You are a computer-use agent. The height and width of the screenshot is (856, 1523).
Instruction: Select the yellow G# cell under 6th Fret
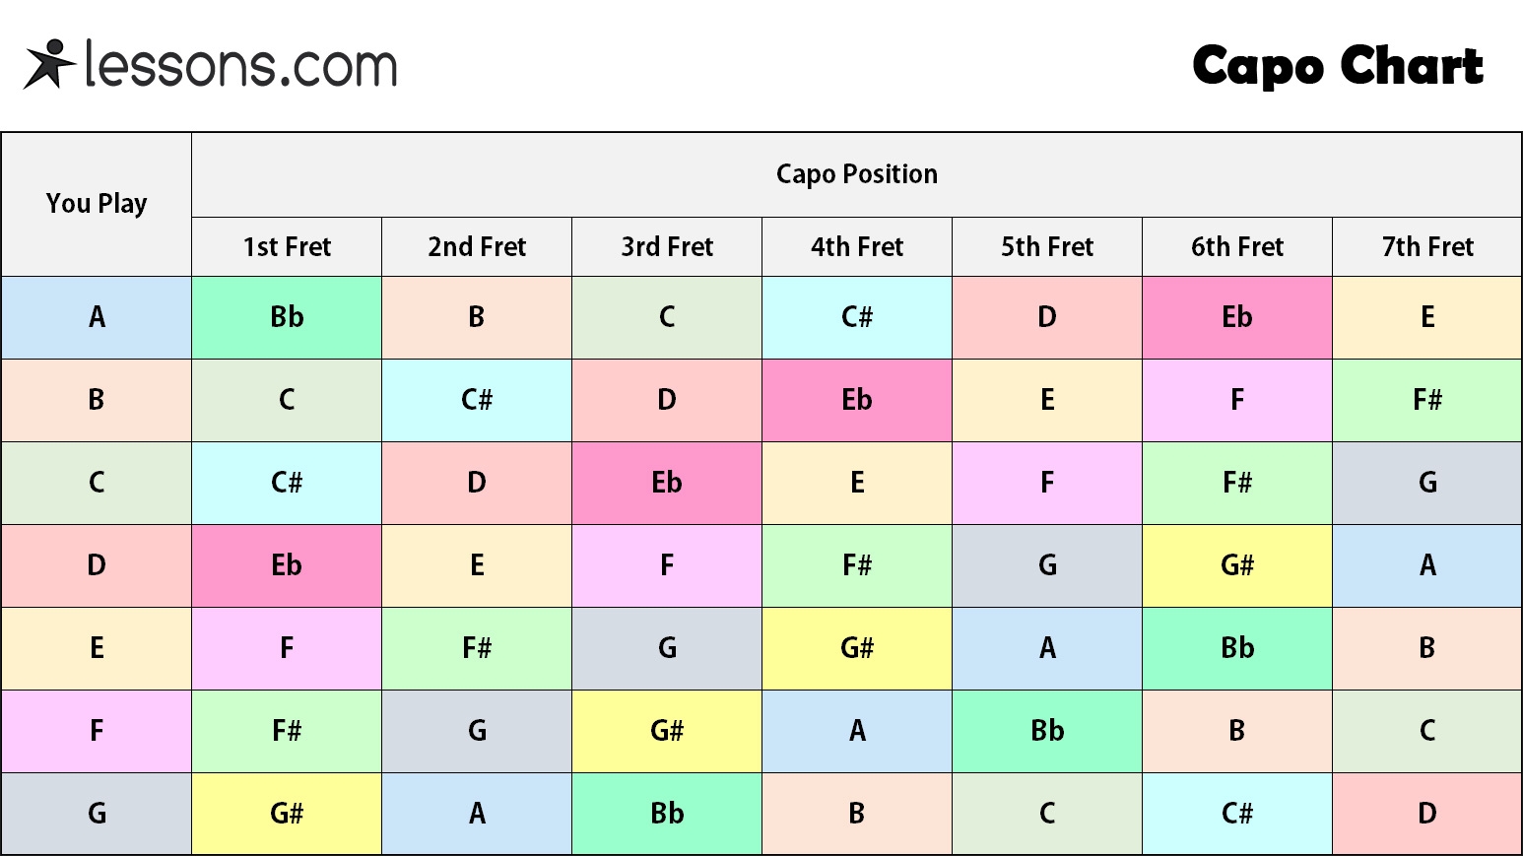(x=1237, y=565)
